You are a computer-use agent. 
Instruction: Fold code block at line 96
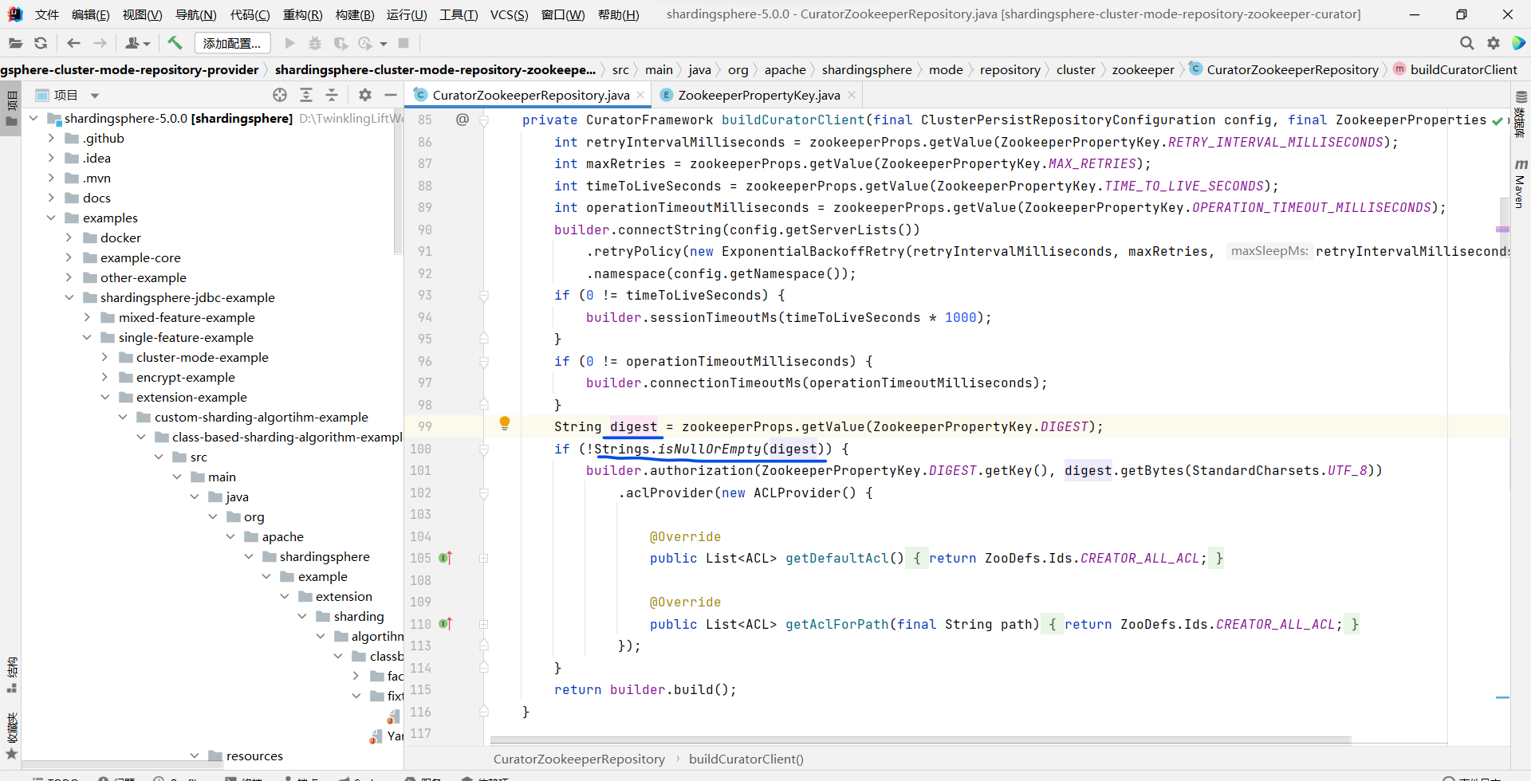click(483, 362)
